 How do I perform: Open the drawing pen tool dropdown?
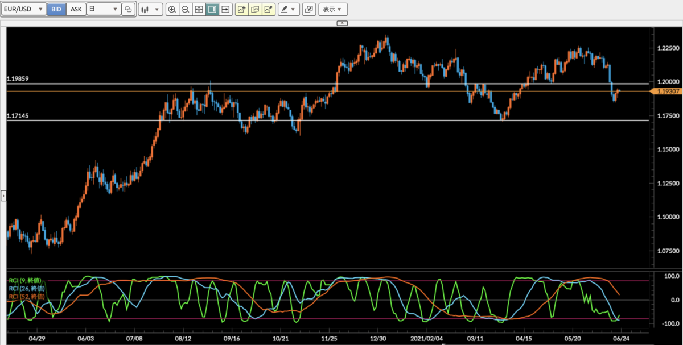pos(289,9)
